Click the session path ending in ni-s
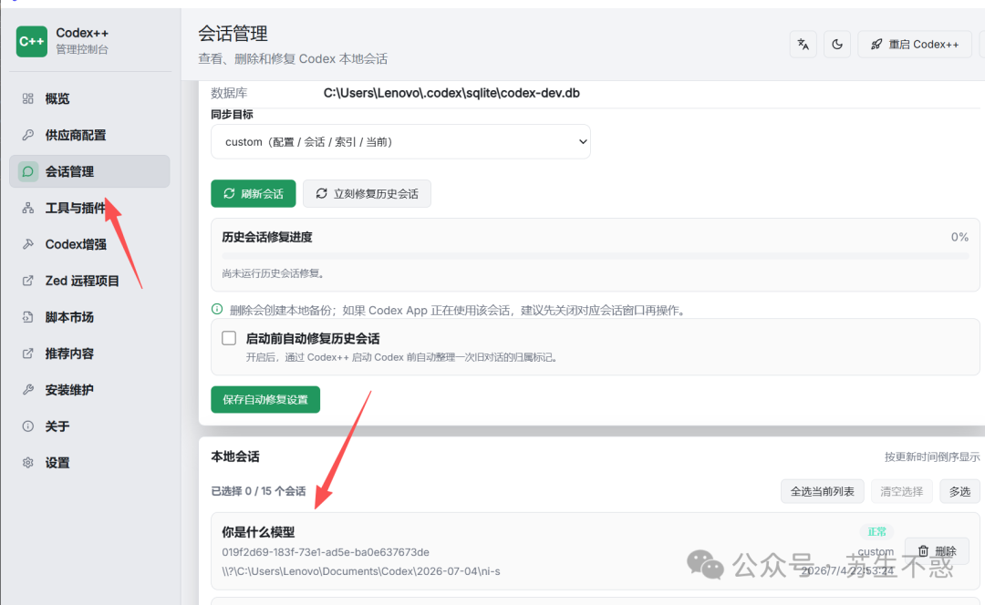Image resolution: width=985 pixels, height=605 pixels. [x=360, y=571]
